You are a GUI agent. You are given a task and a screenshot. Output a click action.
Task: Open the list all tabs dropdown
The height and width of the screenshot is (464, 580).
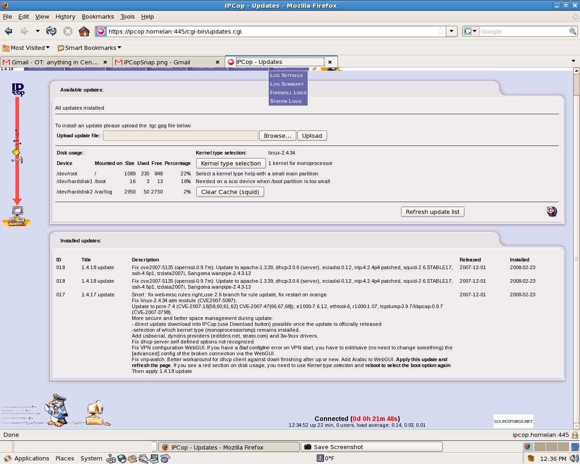click(x=573, y=61)
